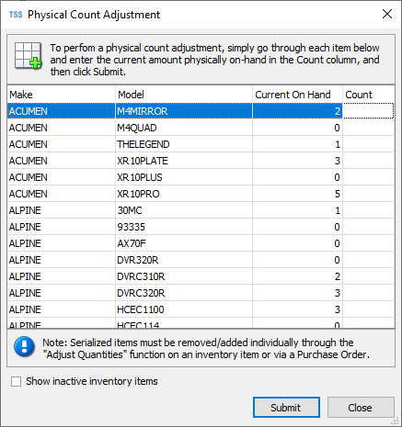Viewport: 402px width, 427px height.
Task: Select the XR10PRO model cell
Action: point(184,194)
